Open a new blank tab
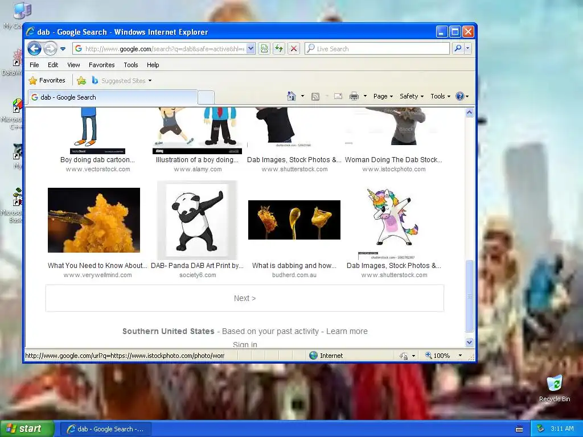This screenshot has width=583, height=437. pyautogui.click(x=206, y=97)
